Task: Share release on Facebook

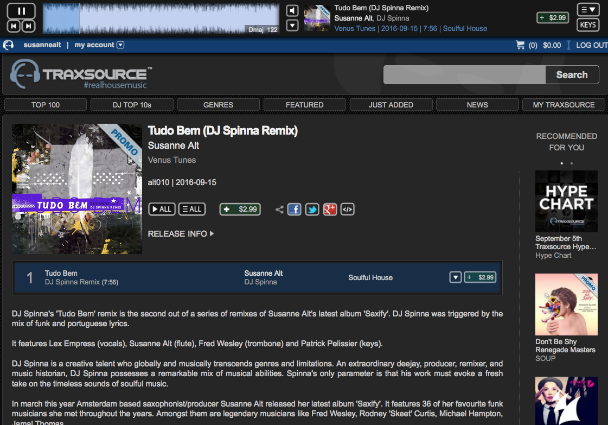Action: [x=295, y=210]
